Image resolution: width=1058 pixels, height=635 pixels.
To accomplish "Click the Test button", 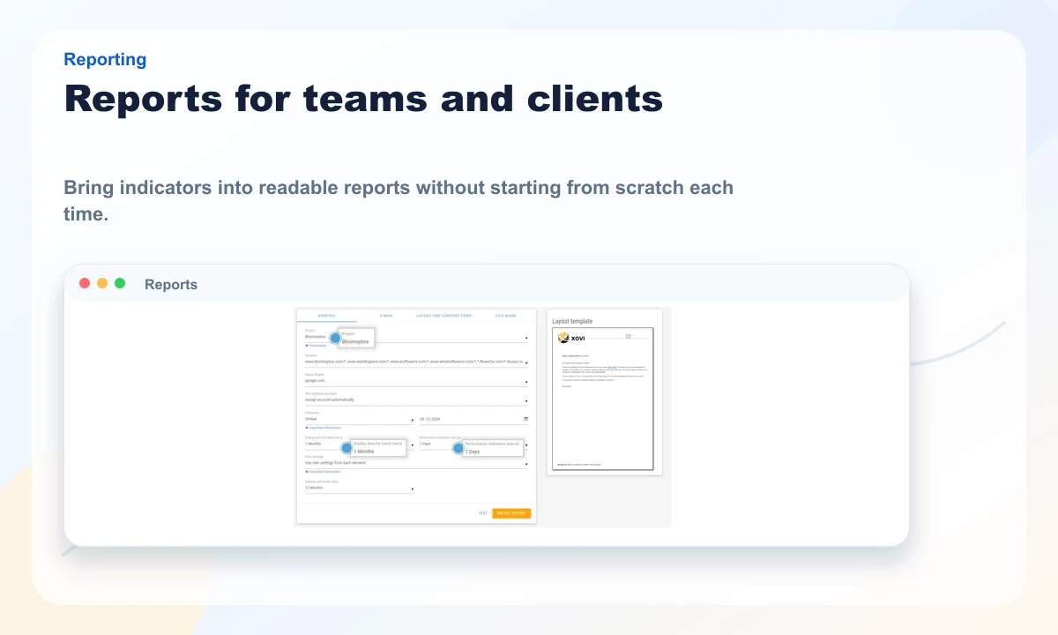I will 482,513.
